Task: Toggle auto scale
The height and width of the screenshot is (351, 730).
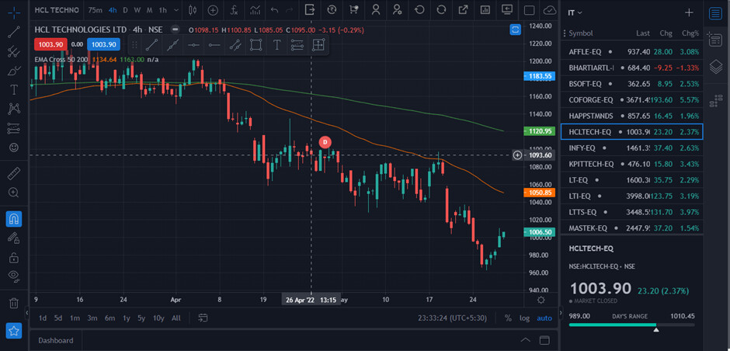Action: [544, 318]
